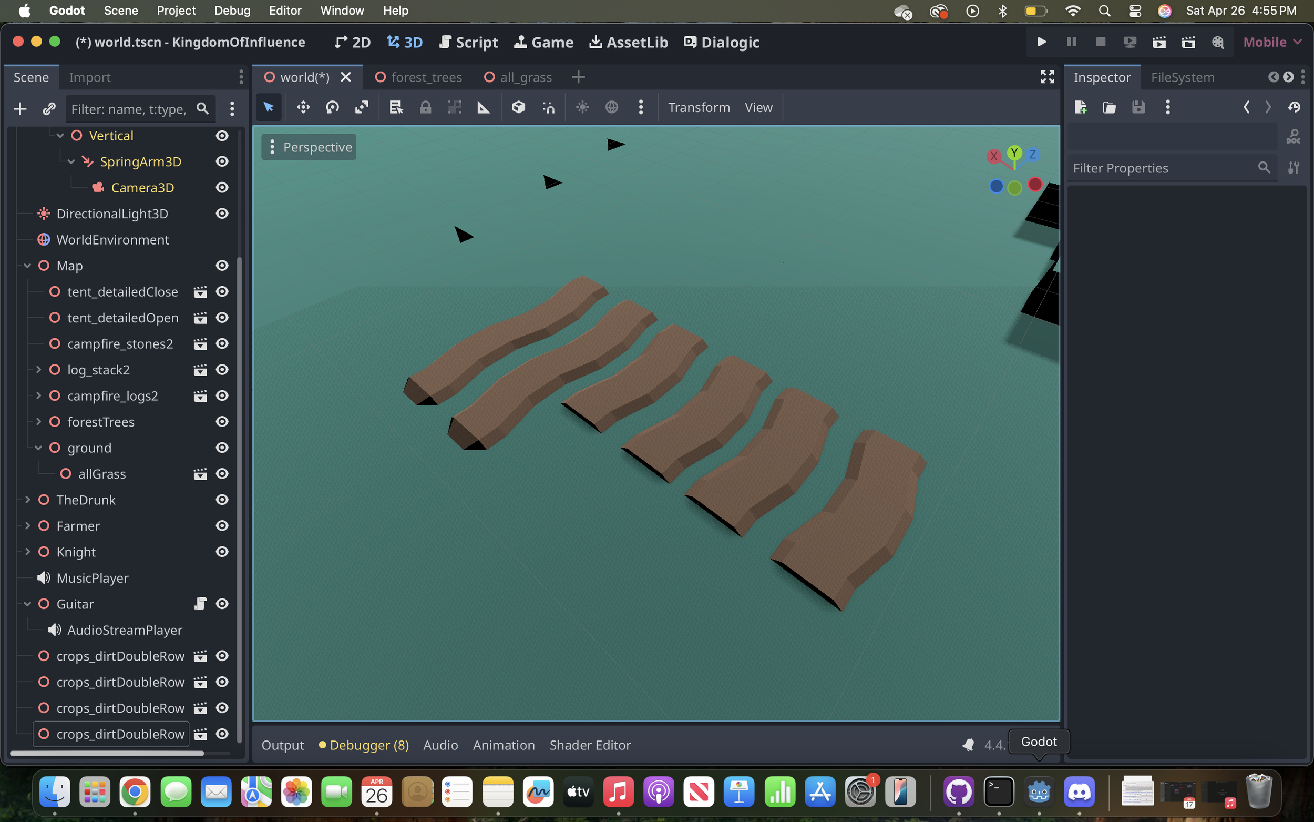1314x822 pixels.
Task: Open the Project menu in the menu bar
Action: (x=176, y=11)
